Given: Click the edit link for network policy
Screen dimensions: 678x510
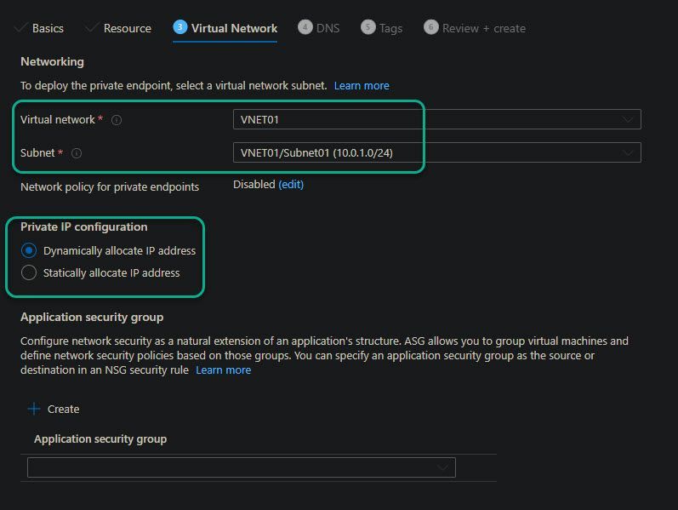Looking at the screenshot, I should [x=291, y=184].
